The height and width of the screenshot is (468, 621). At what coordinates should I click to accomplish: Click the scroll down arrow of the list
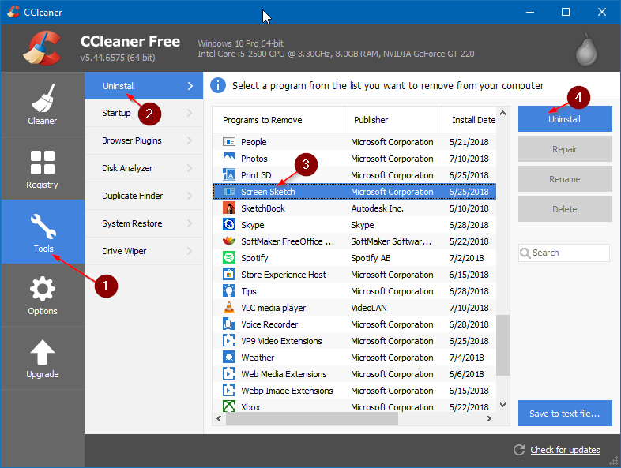click(x=503, y=405)
